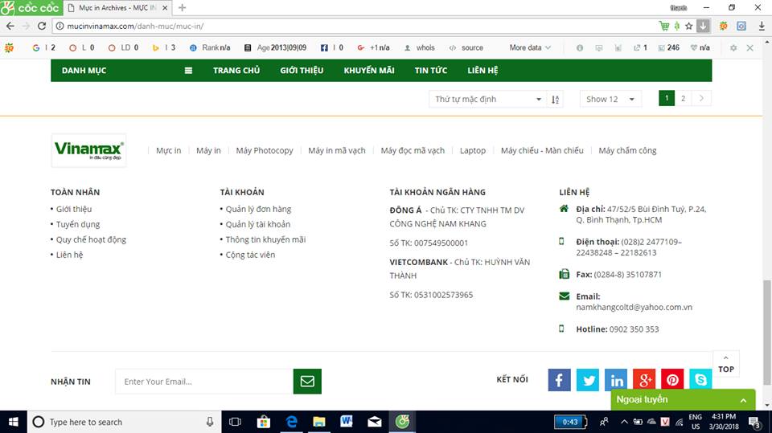Open Microsoft Edge from the taskbar

pyautogui.click(x=291, y=422)
